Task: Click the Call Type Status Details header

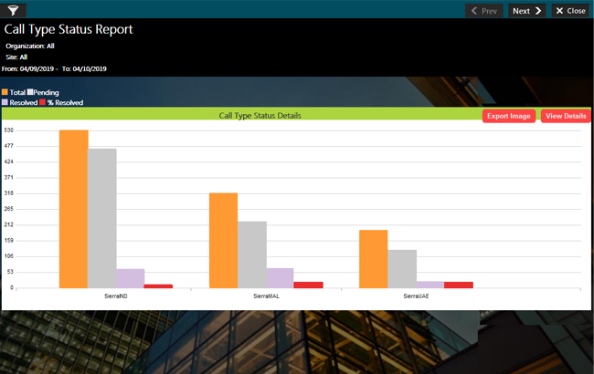Action: click(260, 116)
